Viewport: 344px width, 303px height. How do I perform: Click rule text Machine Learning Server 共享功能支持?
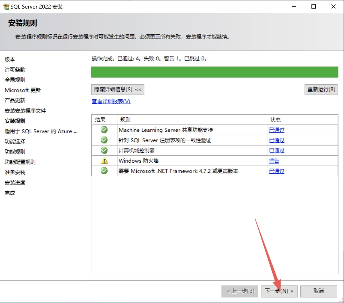(166, 130)
